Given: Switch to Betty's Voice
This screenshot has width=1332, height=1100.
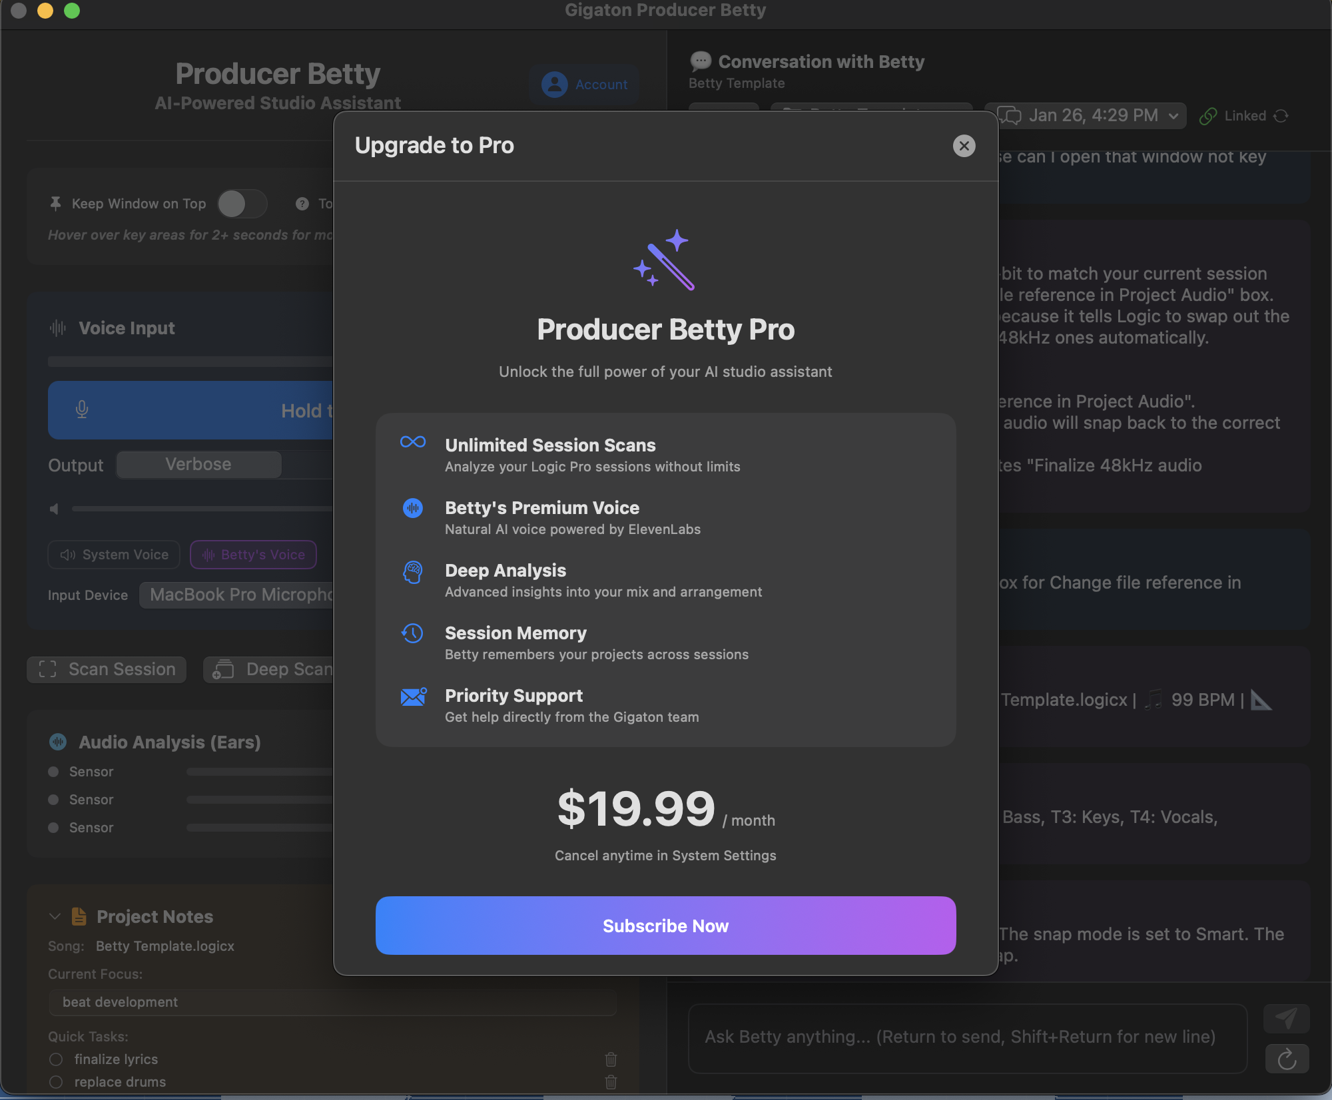Looking at the screenshot, I should click(x=253, y=554).
